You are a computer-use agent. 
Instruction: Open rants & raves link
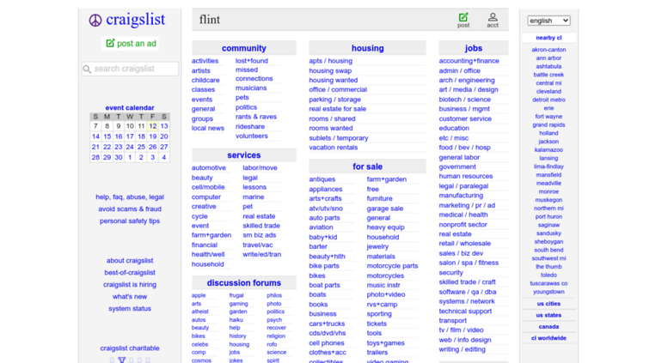point(256,117)
